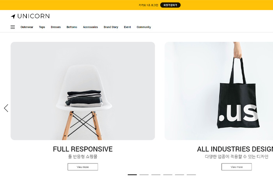Open the tote bag banner image
The height and width of the screenshot is (195, 273).
click(219, 91)
